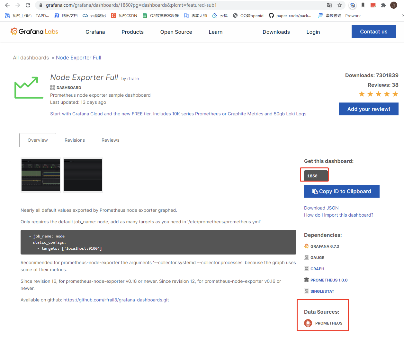Click the PROMETHEUS 1.0.0 dependency link
The height and width of the screenshot is (340, 404).
tap(329, 280)
